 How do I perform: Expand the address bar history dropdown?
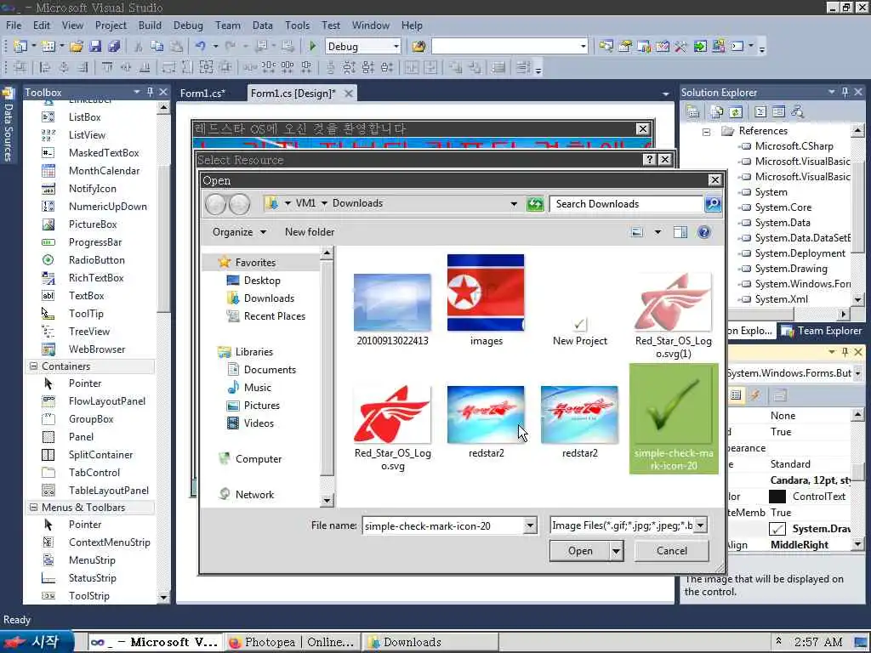click(x=514, y=204)
